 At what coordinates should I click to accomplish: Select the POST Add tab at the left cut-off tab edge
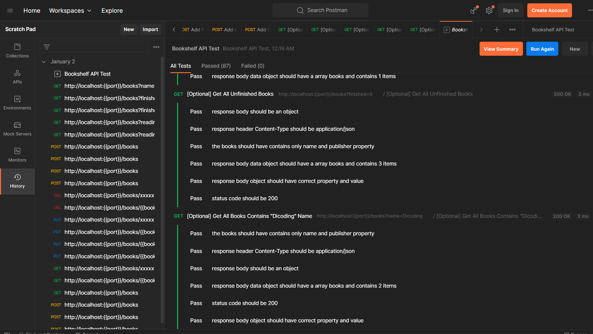[x=193, y=30]
